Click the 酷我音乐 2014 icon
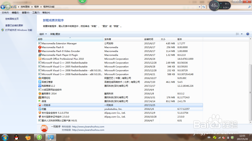Image resolution: width=252 pixels, height=141 pixels. (40, 94)
